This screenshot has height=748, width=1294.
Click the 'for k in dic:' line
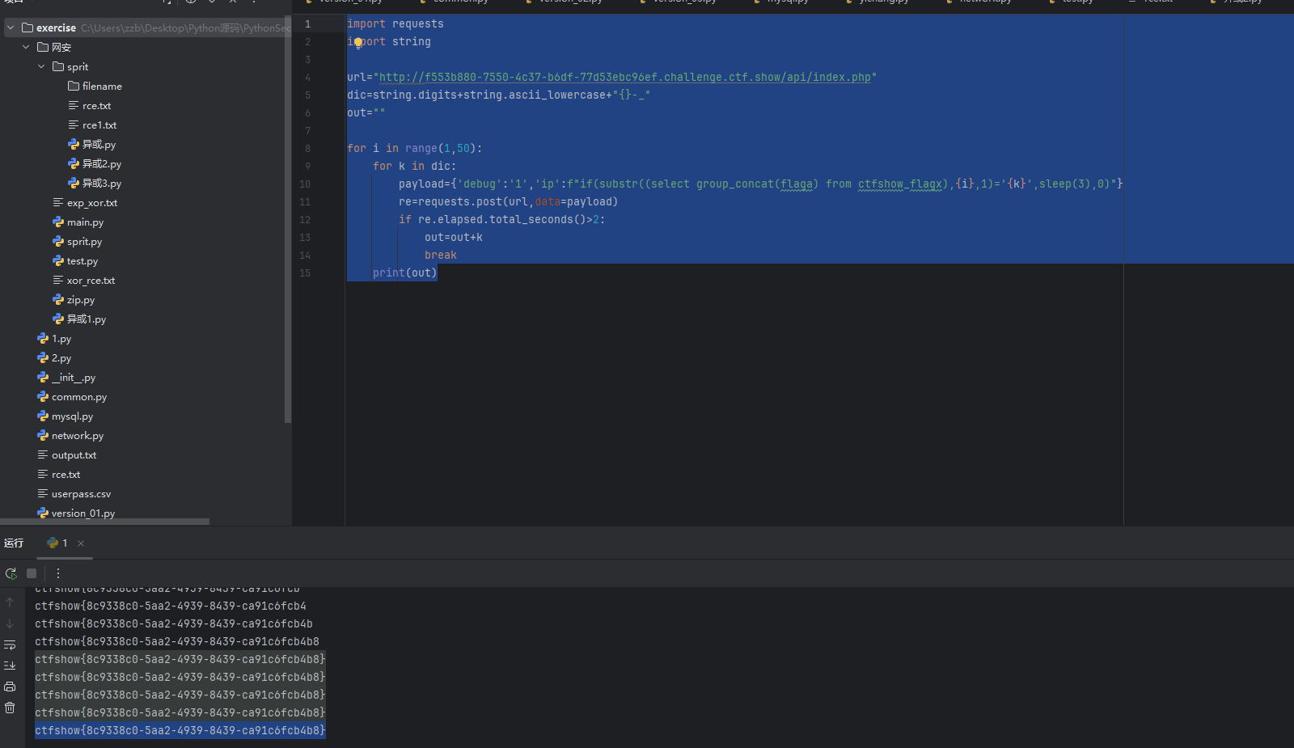[x=415, y=167]
